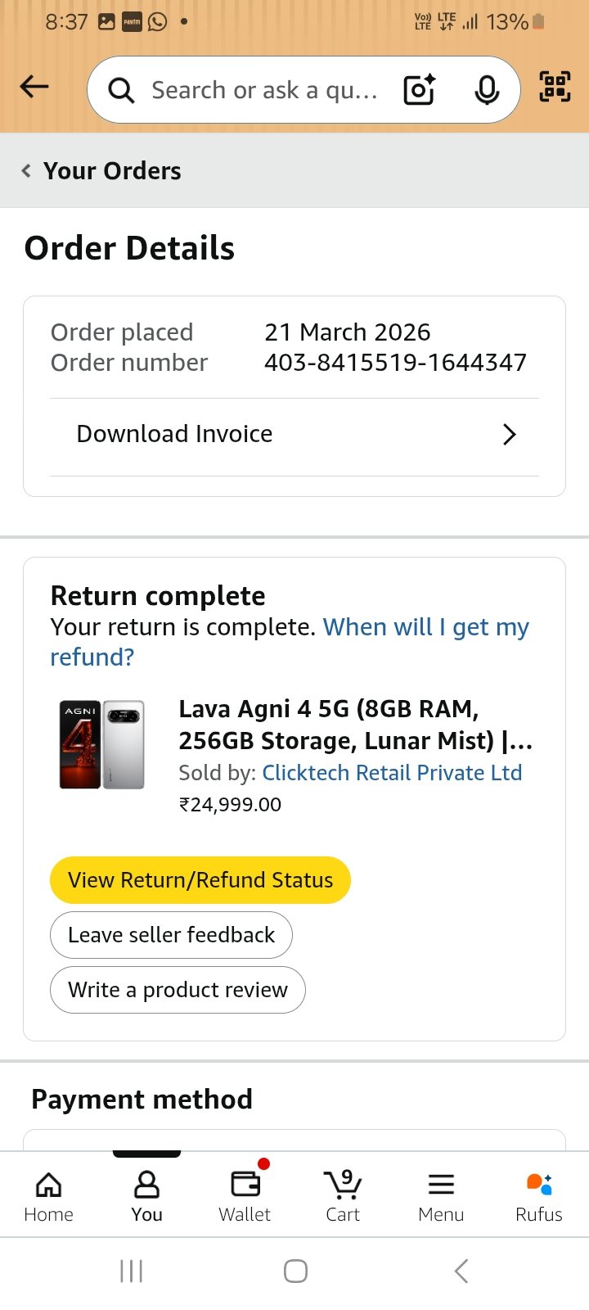589x1310 pixels.
Task: Focus the search text field
Action: pyautogui.click(x=264, y=90)
